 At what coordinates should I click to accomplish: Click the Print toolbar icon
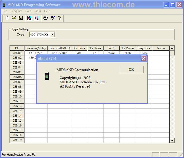(46, 18)
